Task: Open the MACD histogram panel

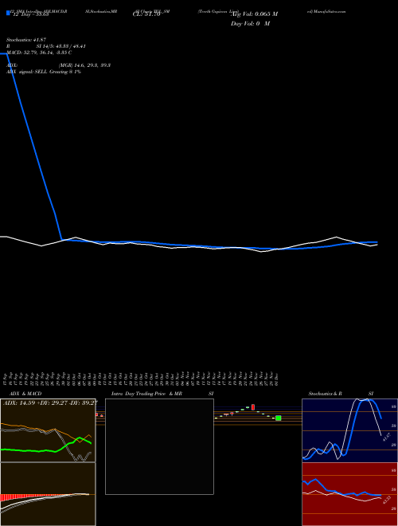Action: (x=48, y=494)
